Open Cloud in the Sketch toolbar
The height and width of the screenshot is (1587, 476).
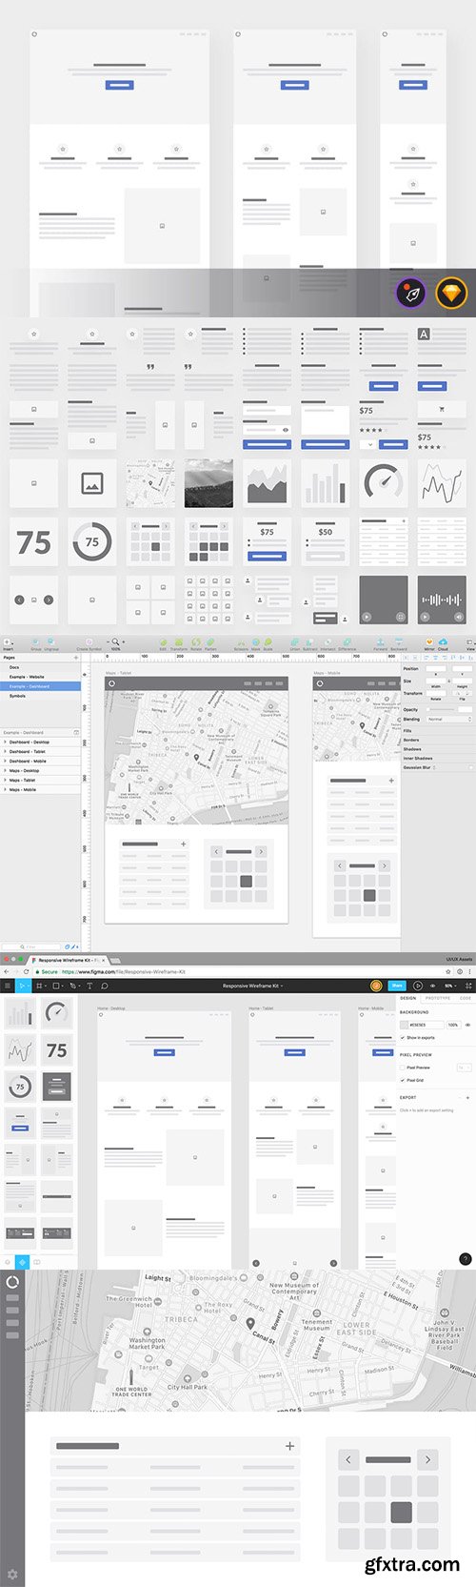coord(443,643)
